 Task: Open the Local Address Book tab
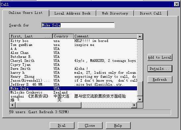tap(72, 13)
